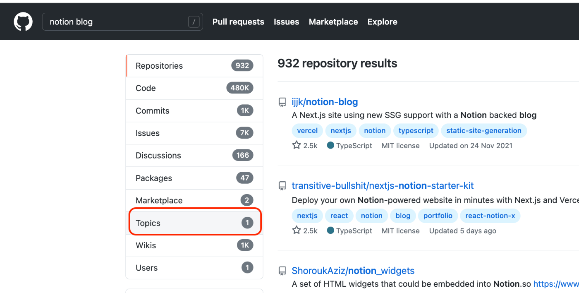Show Users search results

click(194, 267)
